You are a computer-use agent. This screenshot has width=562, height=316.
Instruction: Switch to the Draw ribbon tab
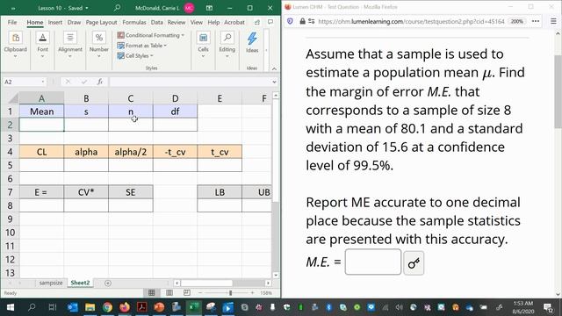74,22
